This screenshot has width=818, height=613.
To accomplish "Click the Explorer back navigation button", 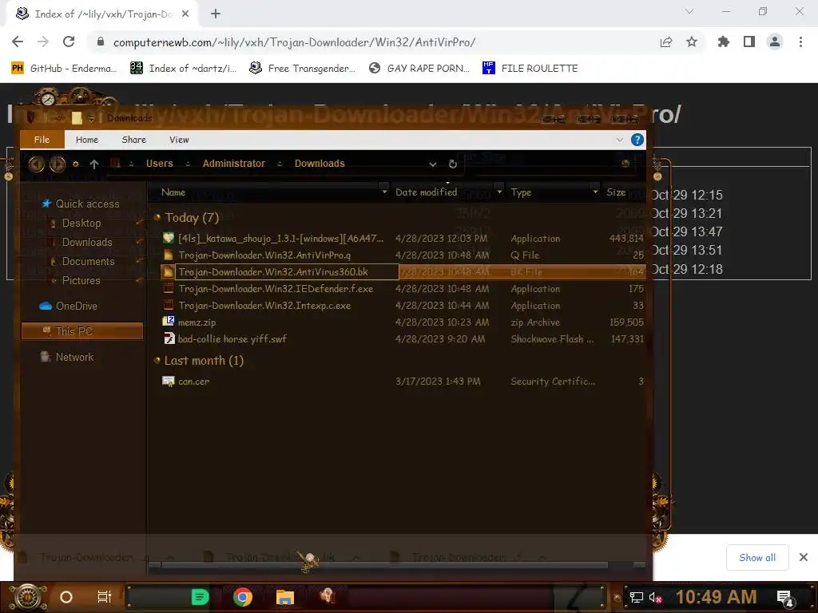I will 36,164.
